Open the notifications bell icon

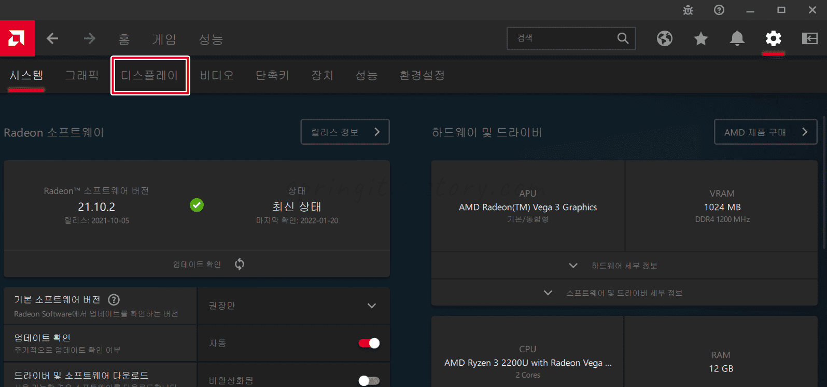pyautogui.click(x=737, y=38)
